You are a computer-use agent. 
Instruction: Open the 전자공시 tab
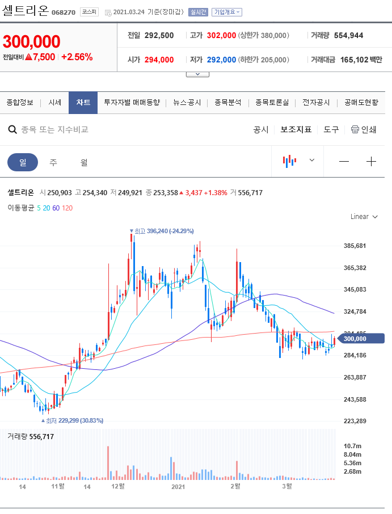(x=316, y=103)
